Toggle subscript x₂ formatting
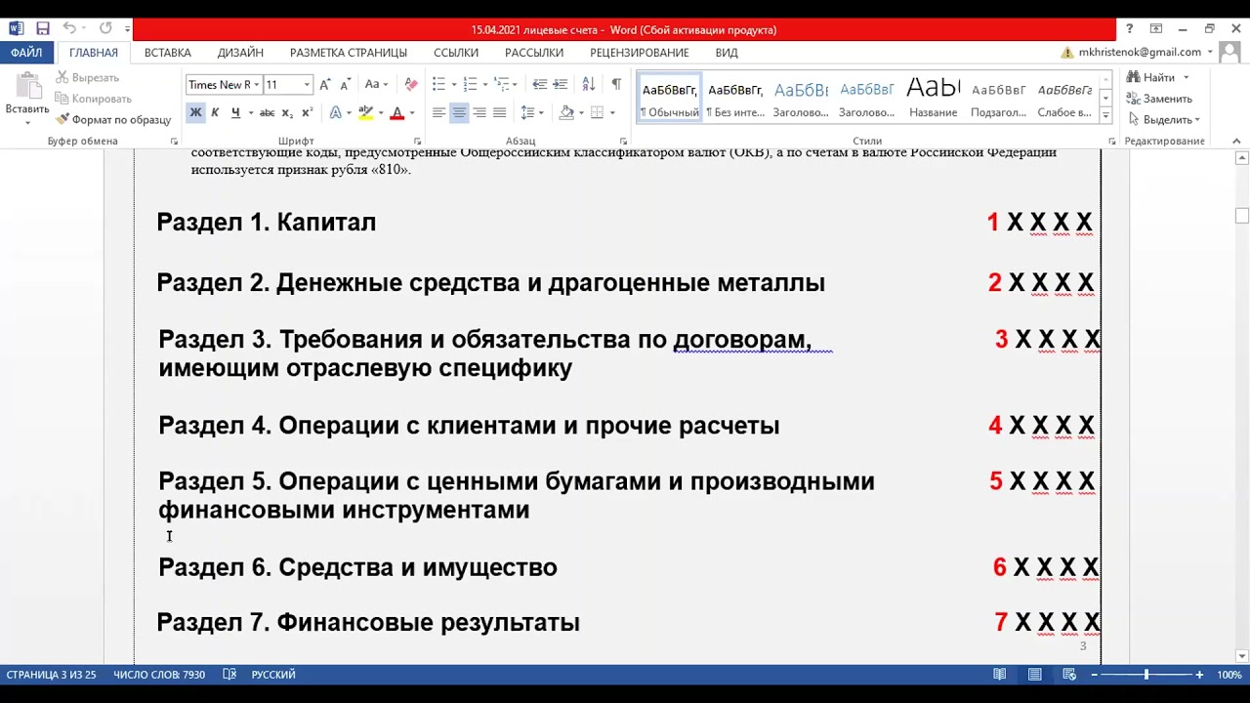The width and height of the screenshot is (1250, 703). [x=286, y=113]
